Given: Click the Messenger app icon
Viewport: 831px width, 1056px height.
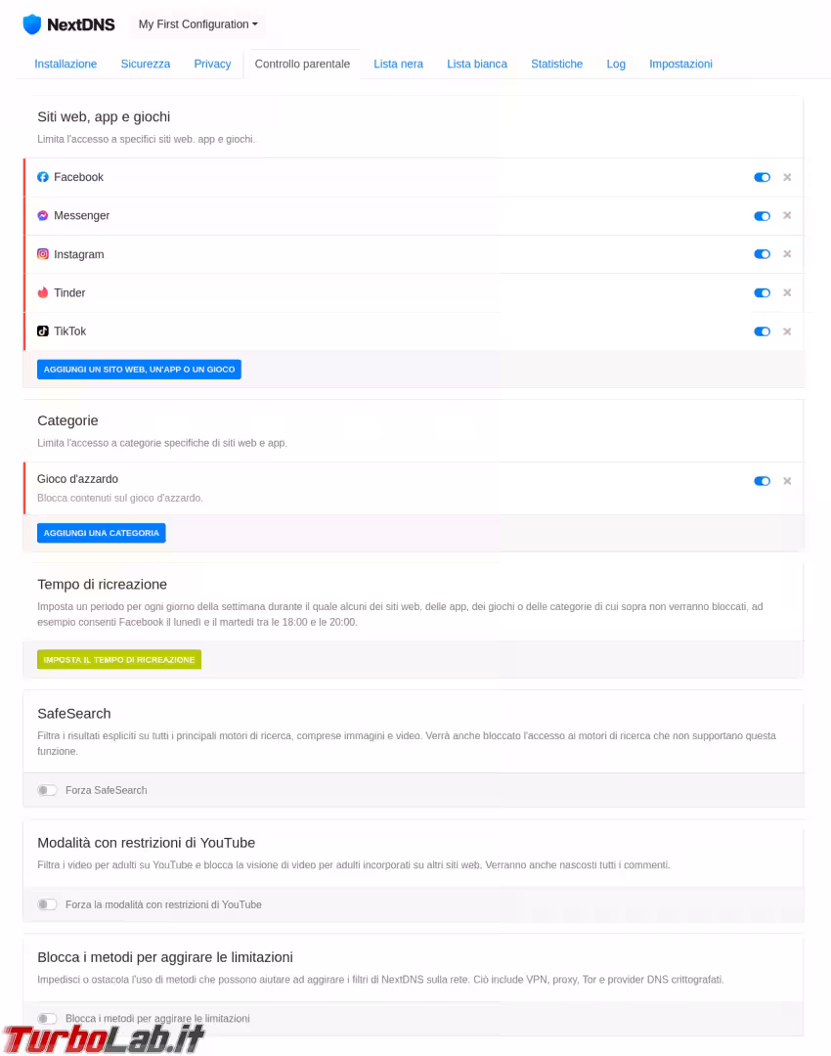Looking at the screenshot, I should 43,215.
